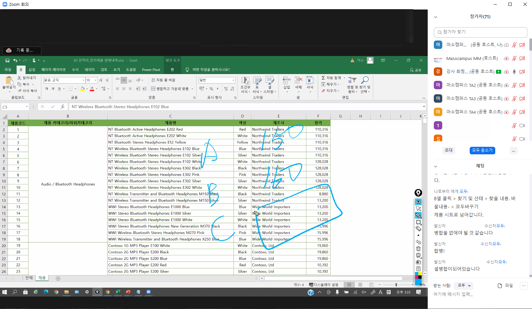Open the 받는 사람 모두 recipient dropdown

(464, 285)
